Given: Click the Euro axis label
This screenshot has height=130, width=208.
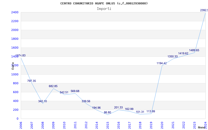Looking at the screenshot, I should tap(13, 66).
